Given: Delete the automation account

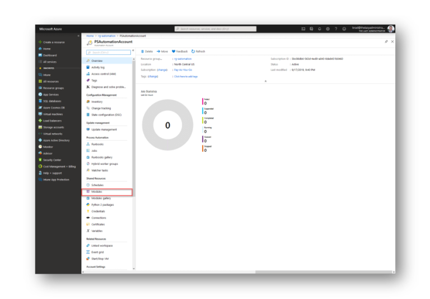Looking at the screenshot, I should (x=147, y=52).
